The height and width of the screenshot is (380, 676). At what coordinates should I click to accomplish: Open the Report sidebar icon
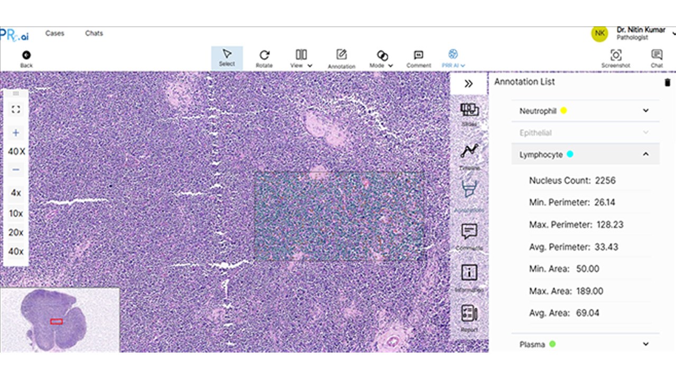pos(469,318)
